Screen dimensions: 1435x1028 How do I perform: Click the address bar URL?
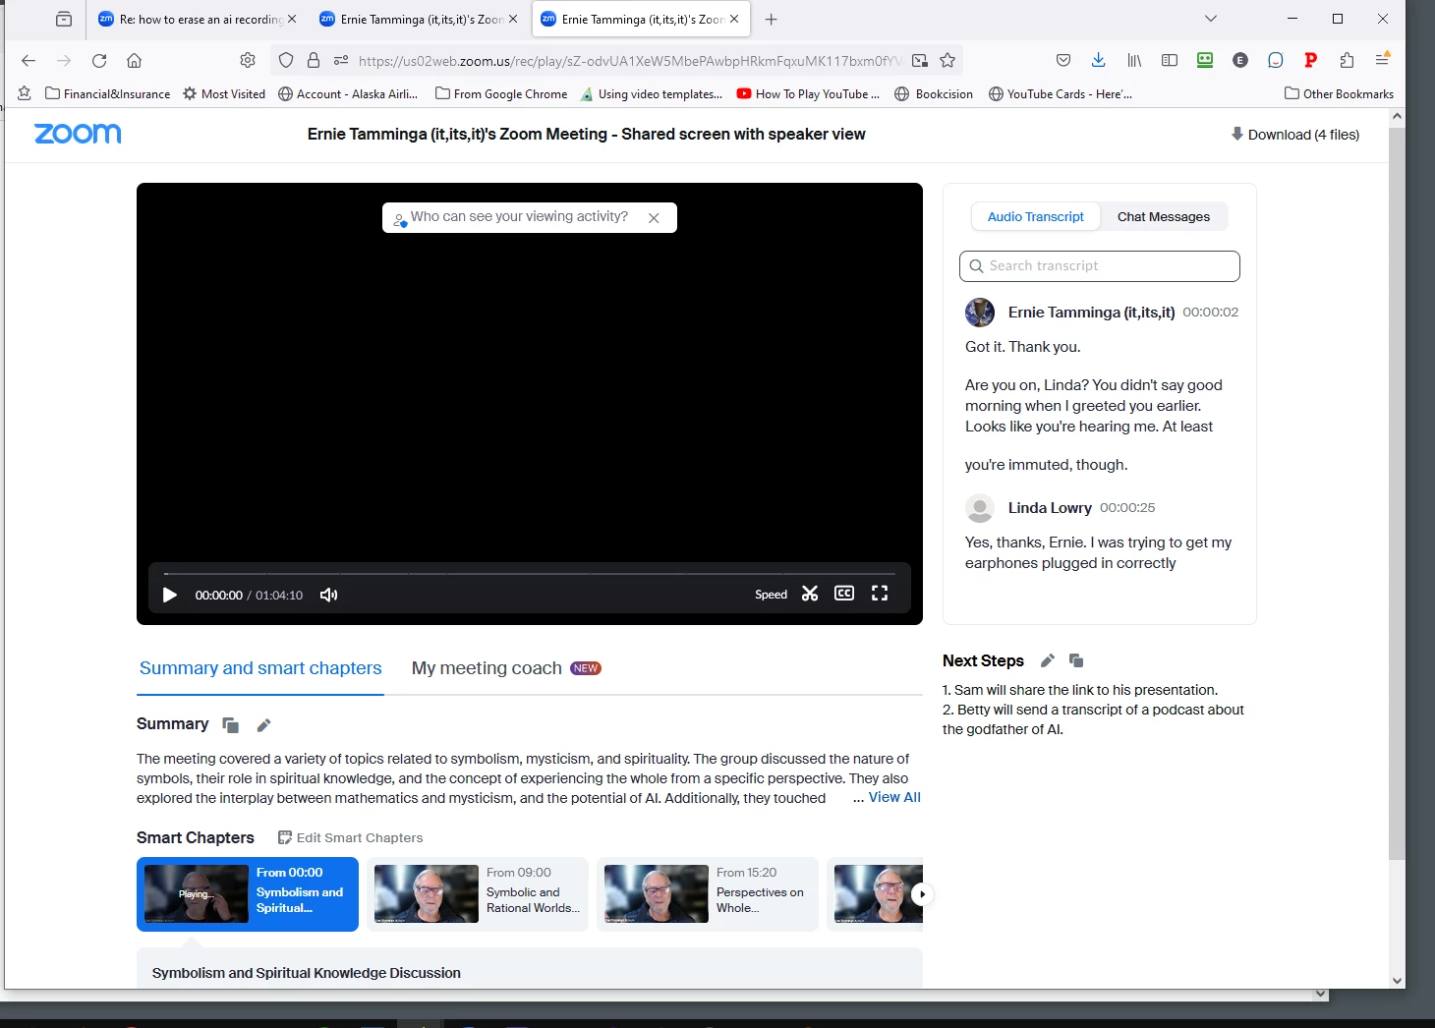click(629, 61)
